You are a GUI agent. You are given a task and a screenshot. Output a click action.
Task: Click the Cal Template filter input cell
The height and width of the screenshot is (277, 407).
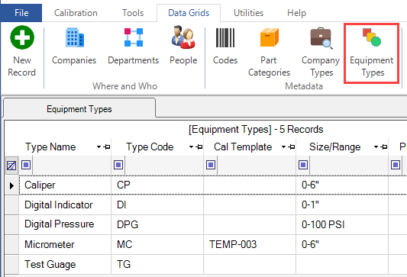[x=257, y=166]
